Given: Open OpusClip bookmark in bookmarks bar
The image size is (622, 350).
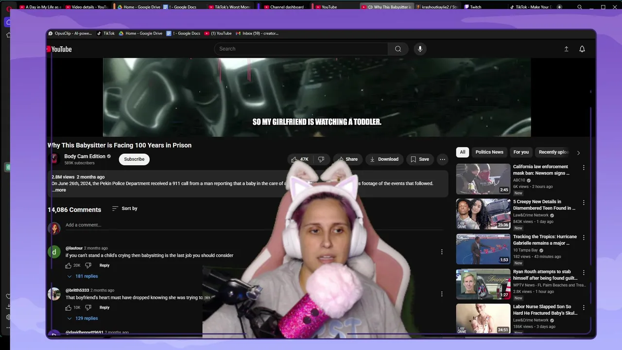Looking at the screenshot, I should click(70, 34).
